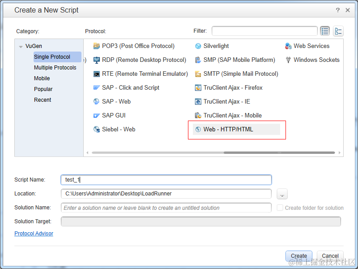The image size is (358, 269).
Task: Click the RTE Remote Terminal Emulator icon
Action: coord(97,74)
